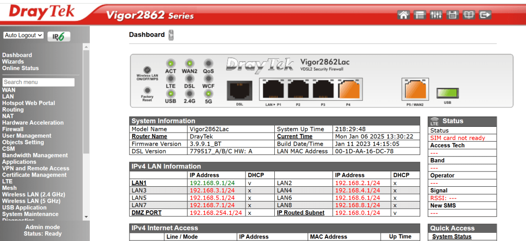Click the LAN P1 port
Screen dimensions: 526x241
pyautogui.click(x=273, y=89)
